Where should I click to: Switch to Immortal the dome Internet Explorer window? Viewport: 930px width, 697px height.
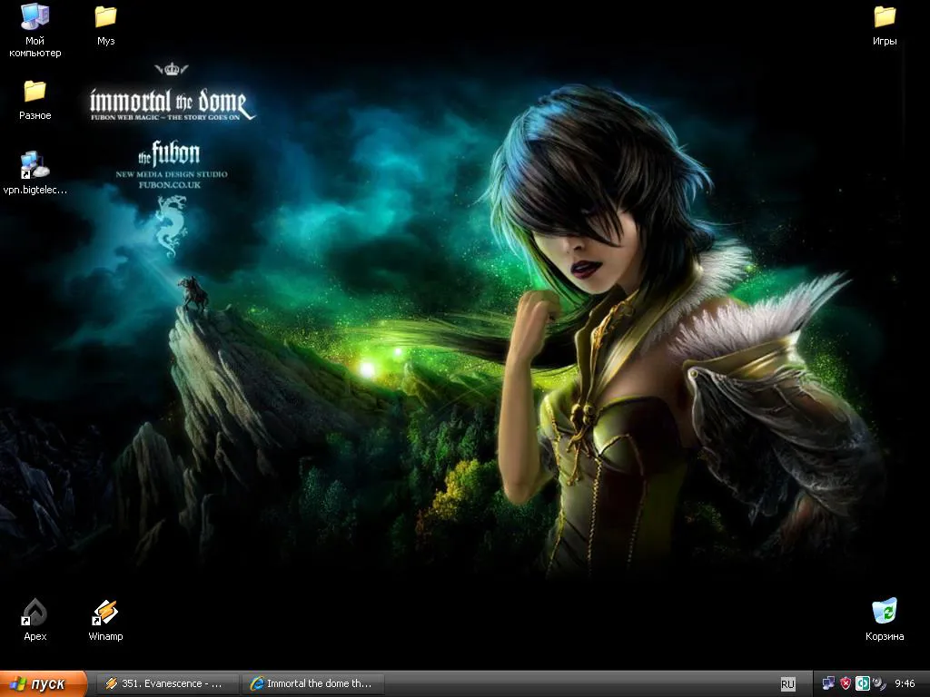coord(313,683)
